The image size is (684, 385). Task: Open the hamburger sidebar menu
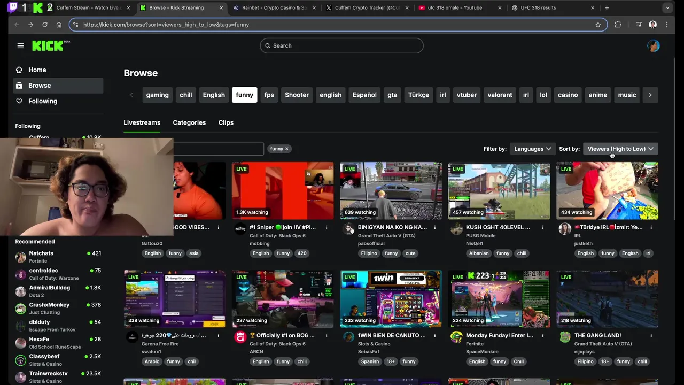(20, 45)
